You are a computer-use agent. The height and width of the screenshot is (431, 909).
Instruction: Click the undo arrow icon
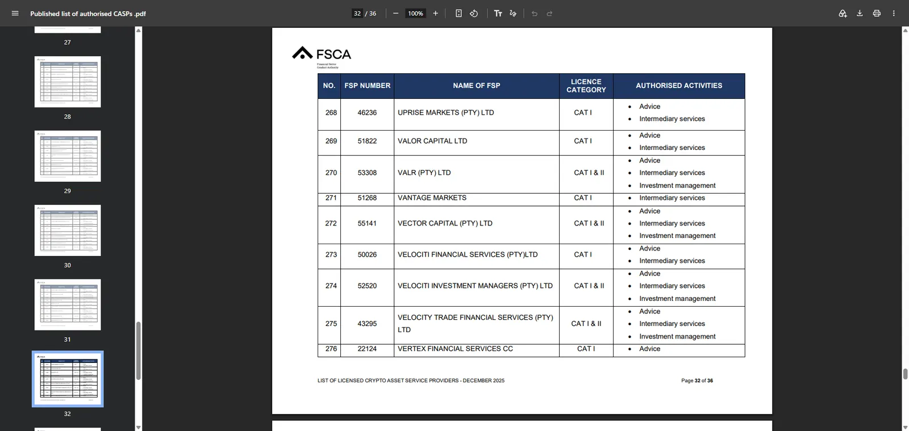(535, 14)
